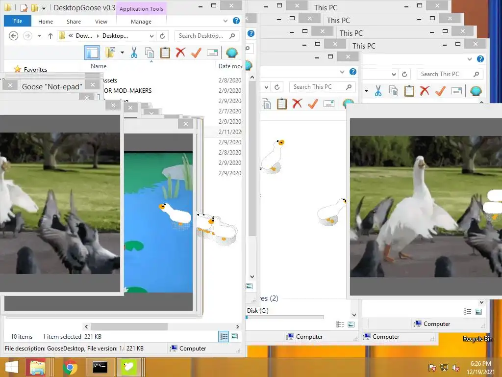Sort by the Date modified column header

coord(230,66)
